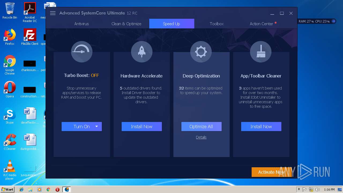Open the Windows Start menu

click(x=7, y=189)
